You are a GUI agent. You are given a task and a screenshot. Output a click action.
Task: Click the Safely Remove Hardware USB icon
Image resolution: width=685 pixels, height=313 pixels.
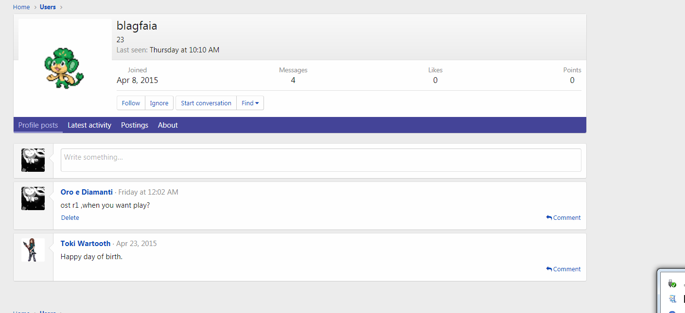[672, 284]
